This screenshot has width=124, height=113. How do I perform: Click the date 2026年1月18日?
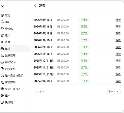click(x=43, y=54)
